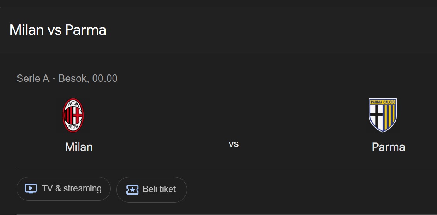Click the ACM letters on Milan crest

point(73,104)
